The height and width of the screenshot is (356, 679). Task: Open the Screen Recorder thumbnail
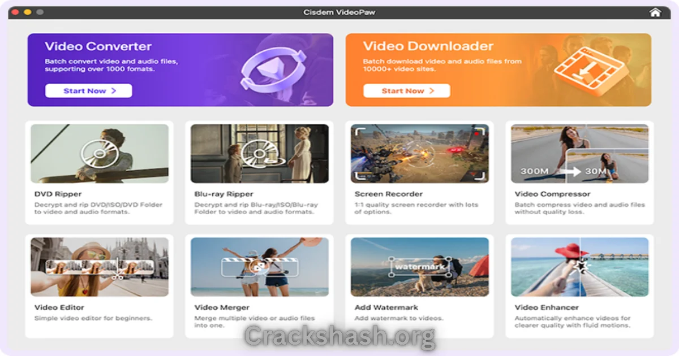point(420,153)
